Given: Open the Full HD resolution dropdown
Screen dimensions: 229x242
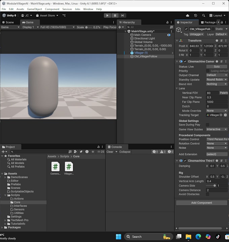Looking at the screenshot, I should (x=57, y=27).
